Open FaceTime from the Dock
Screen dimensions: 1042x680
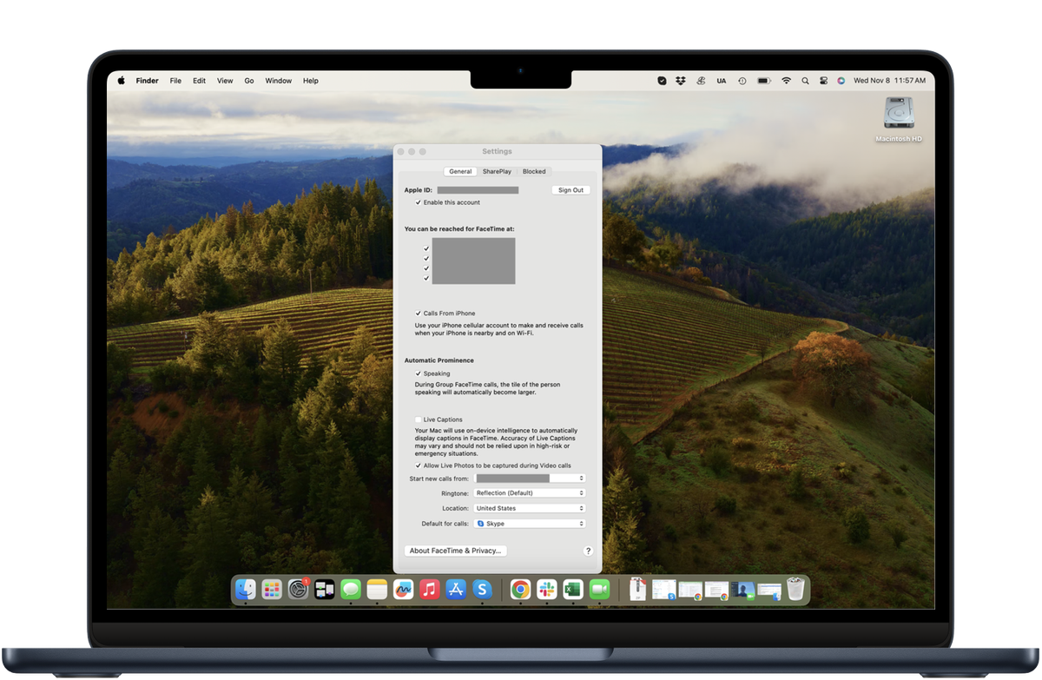[600, 589]
